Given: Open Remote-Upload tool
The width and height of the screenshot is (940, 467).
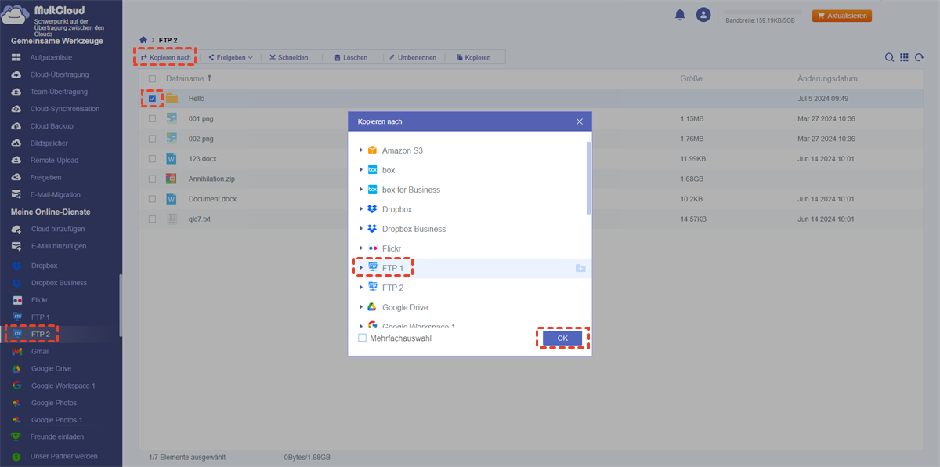Looking at the screenshot, I should (x=55, y=160).
